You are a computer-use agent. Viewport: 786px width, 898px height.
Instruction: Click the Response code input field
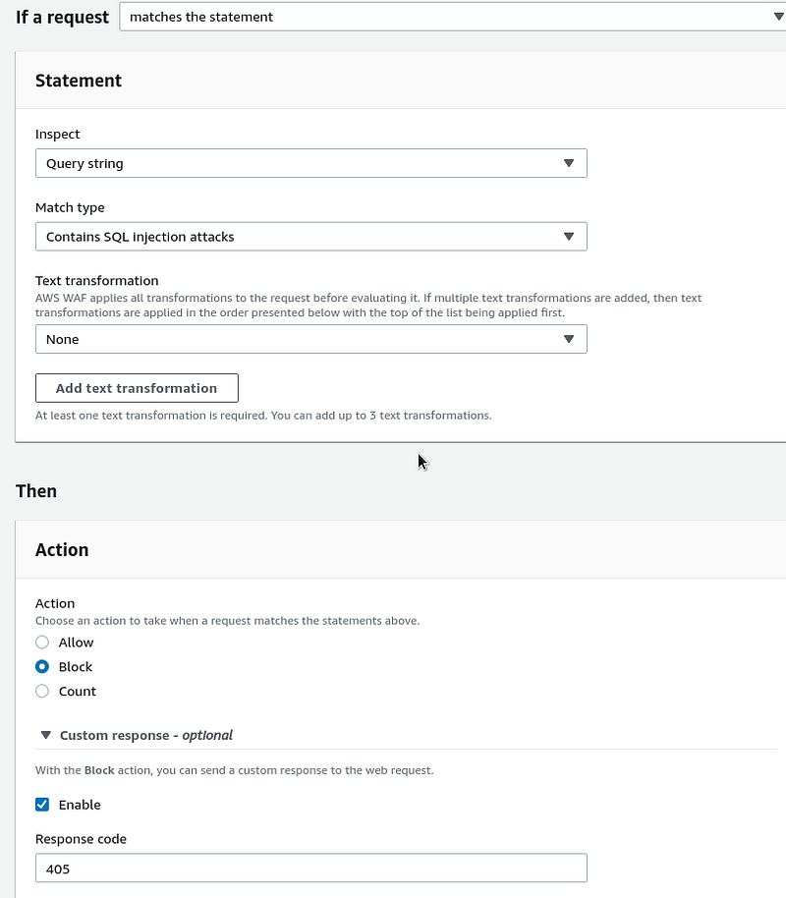311,869
